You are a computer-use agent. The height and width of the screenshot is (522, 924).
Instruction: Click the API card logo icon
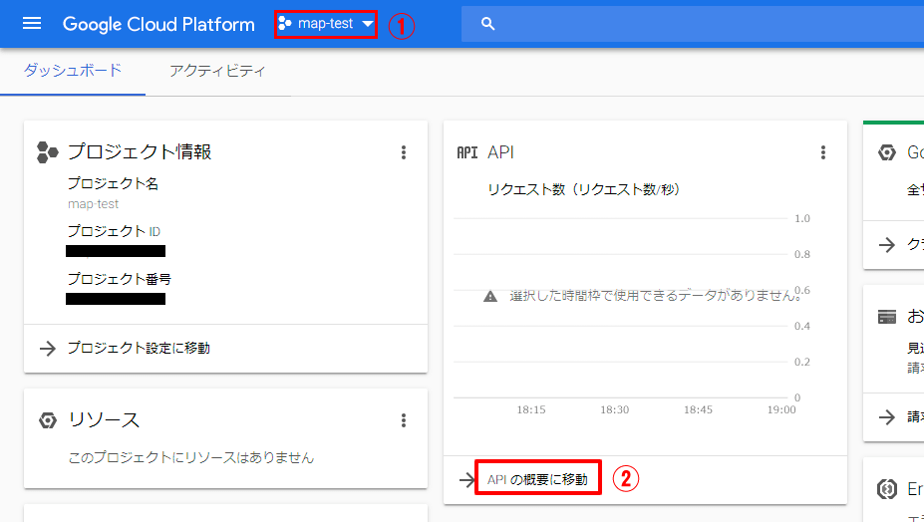click(466, 152)
